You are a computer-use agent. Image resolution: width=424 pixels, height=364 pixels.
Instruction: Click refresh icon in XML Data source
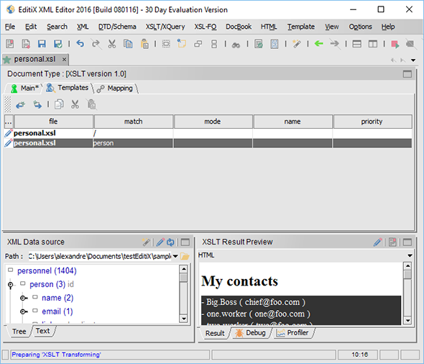[170, 242]
